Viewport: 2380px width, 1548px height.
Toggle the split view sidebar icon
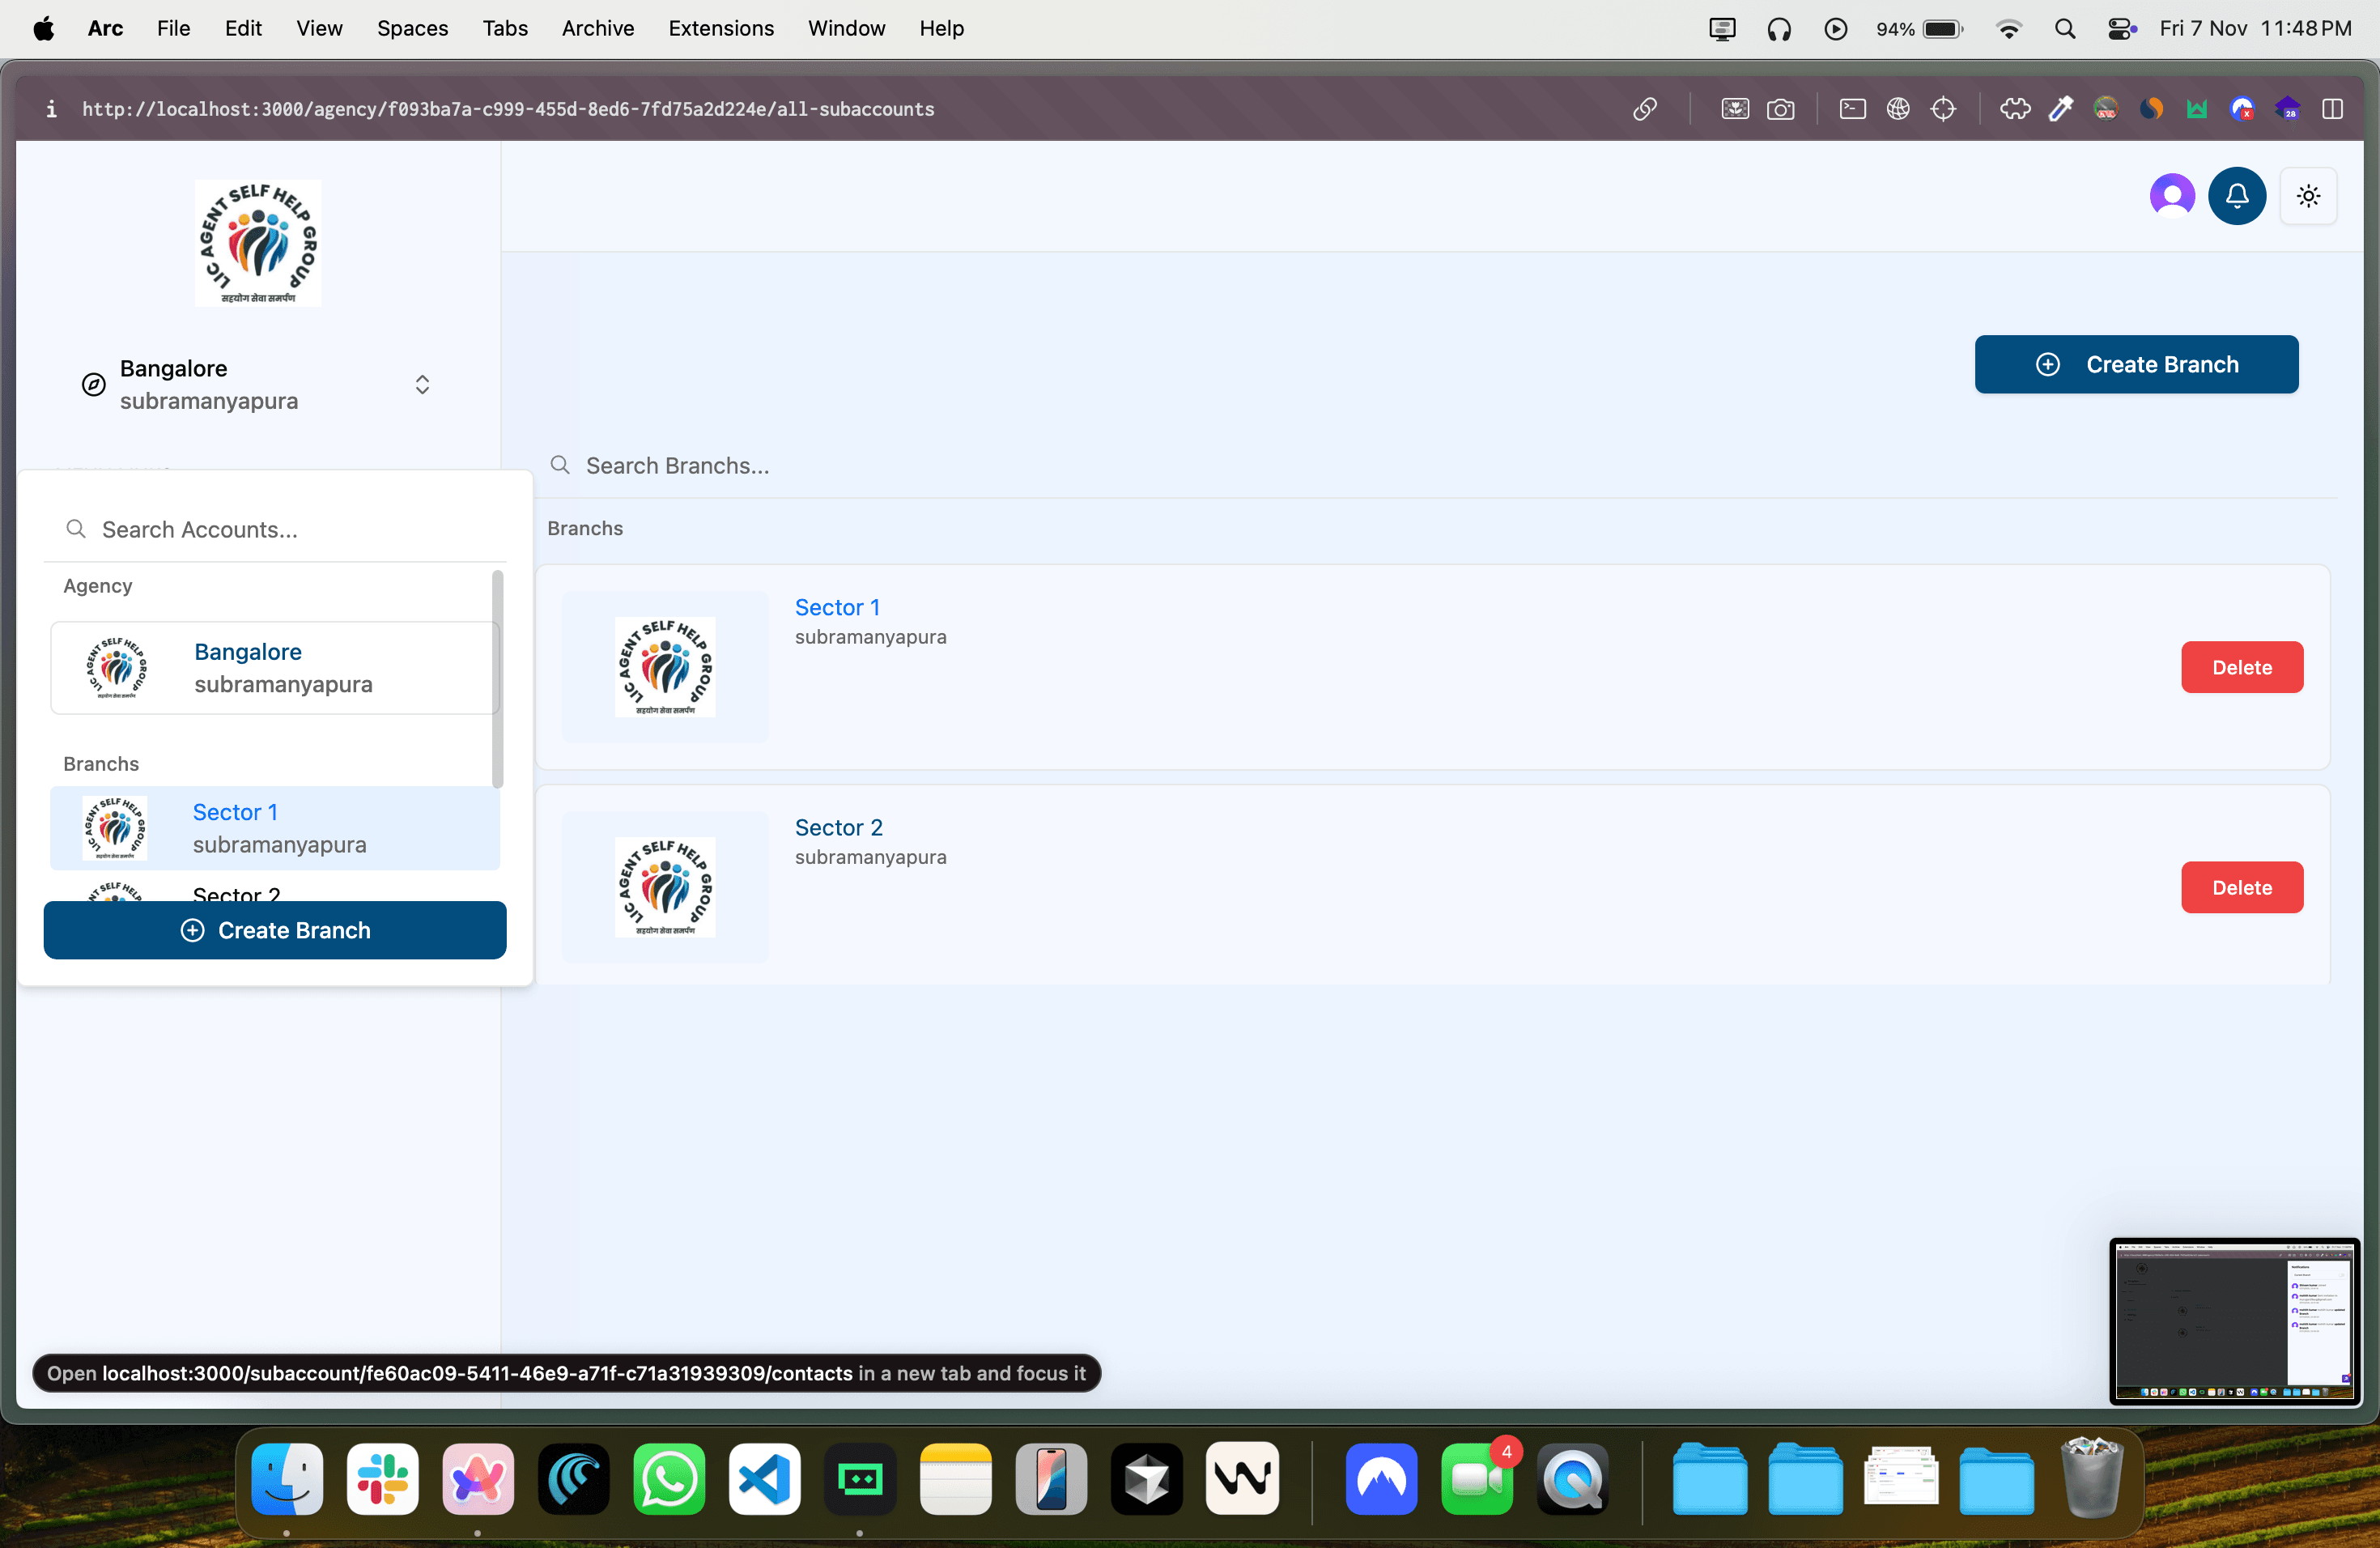pos(2332,109)
